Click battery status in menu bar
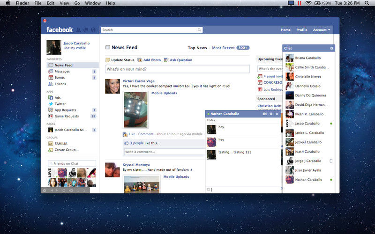Image resolution: width=375 pixels, height=234 pixels. pos(322,3)
